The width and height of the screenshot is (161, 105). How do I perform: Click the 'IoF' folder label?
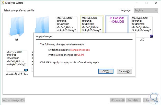(x=17, y=40)
